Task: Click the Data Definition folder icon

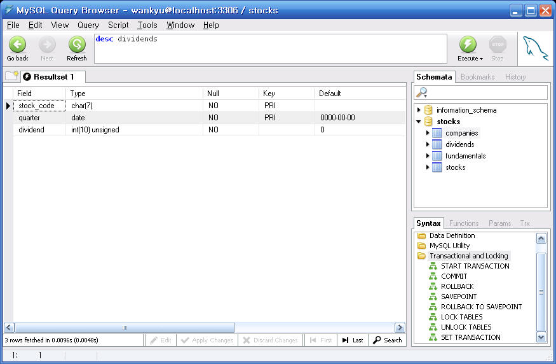Action: (422, 235)
